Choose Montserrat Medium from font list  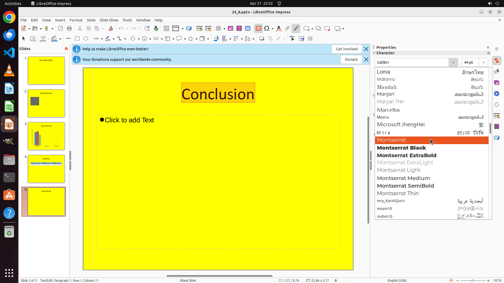coord(403,178)
